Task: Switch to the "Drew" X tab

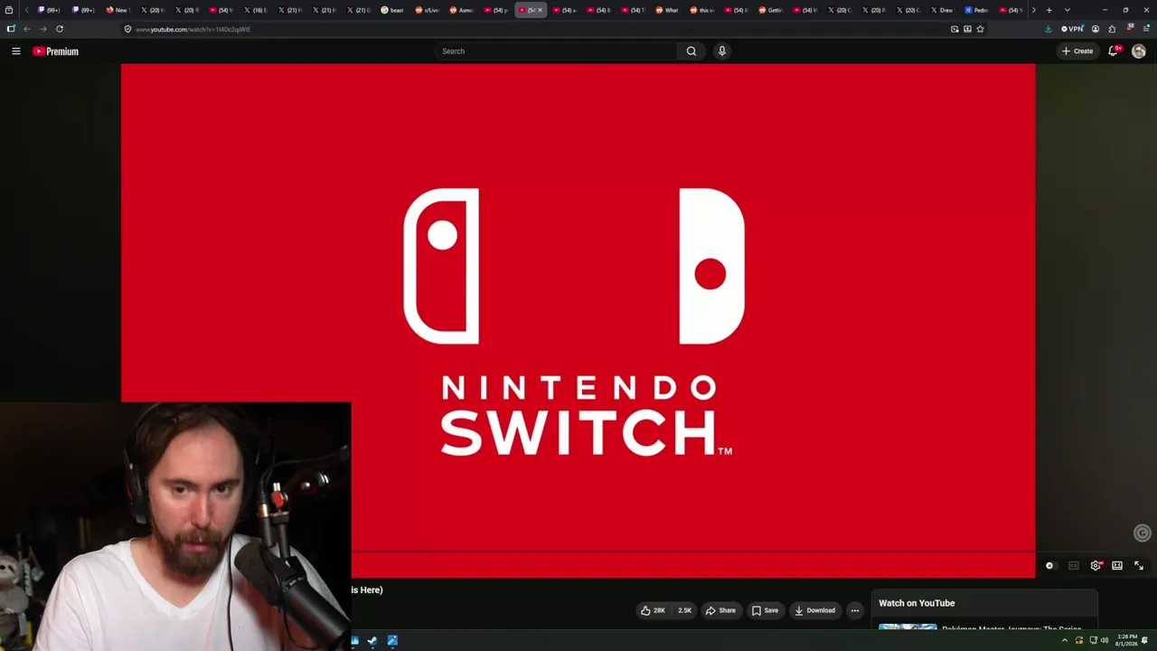Action: (942, 10)
